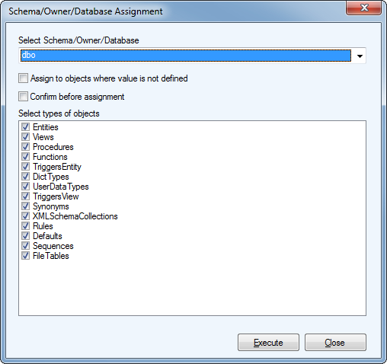387x364 pixels.
Task: Uncheck the Views object type
Action: [x=25, y=136]
